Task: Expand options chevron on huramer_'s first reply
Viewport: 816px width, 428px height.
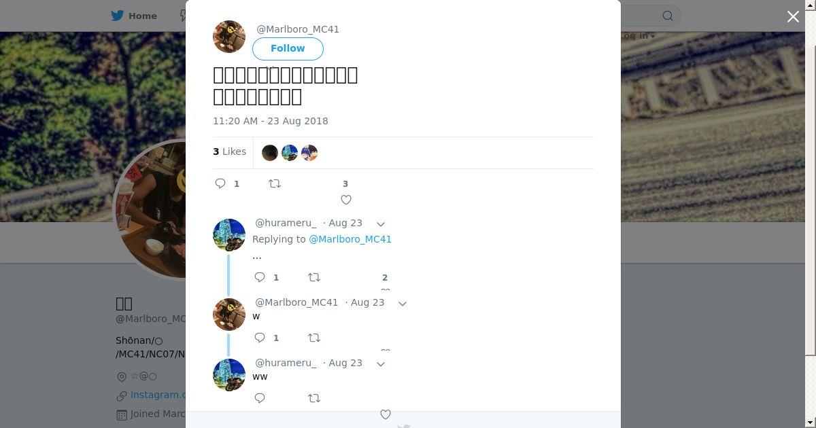Action: (x=381, y=224)
